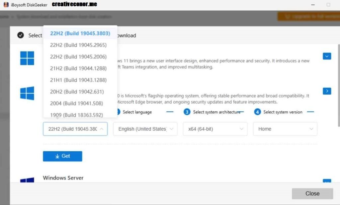
Task: Click the Close button
Action: 312,193
